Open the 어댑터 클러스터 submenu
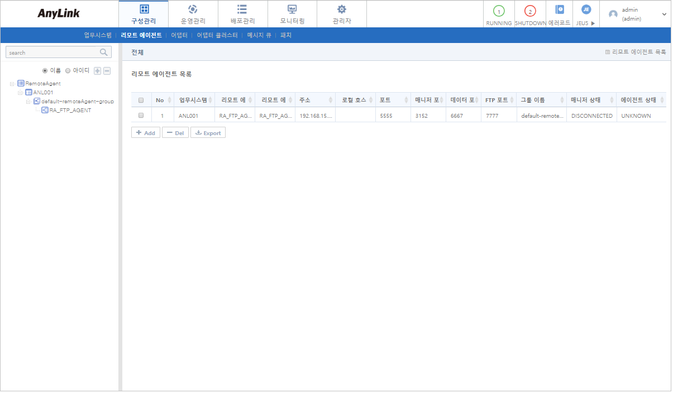Viewport: 673px width, 393px height. pyautogui.click(x=217, y=35)
